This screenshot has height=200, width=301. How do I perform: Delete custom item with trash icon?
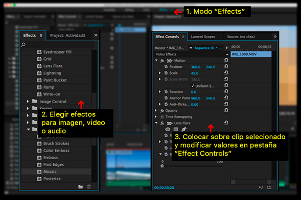coord(89,187)
